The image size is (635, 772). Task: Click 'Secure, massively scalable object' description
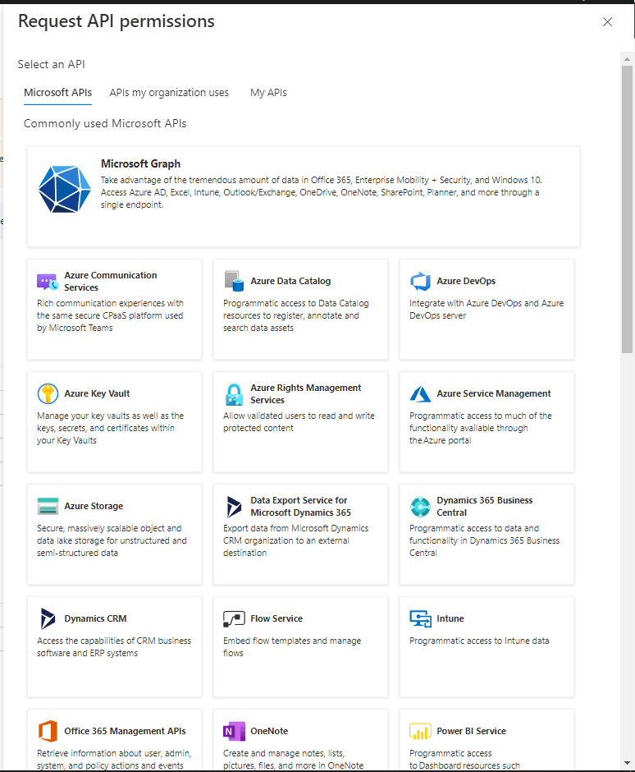pos(112,540)
